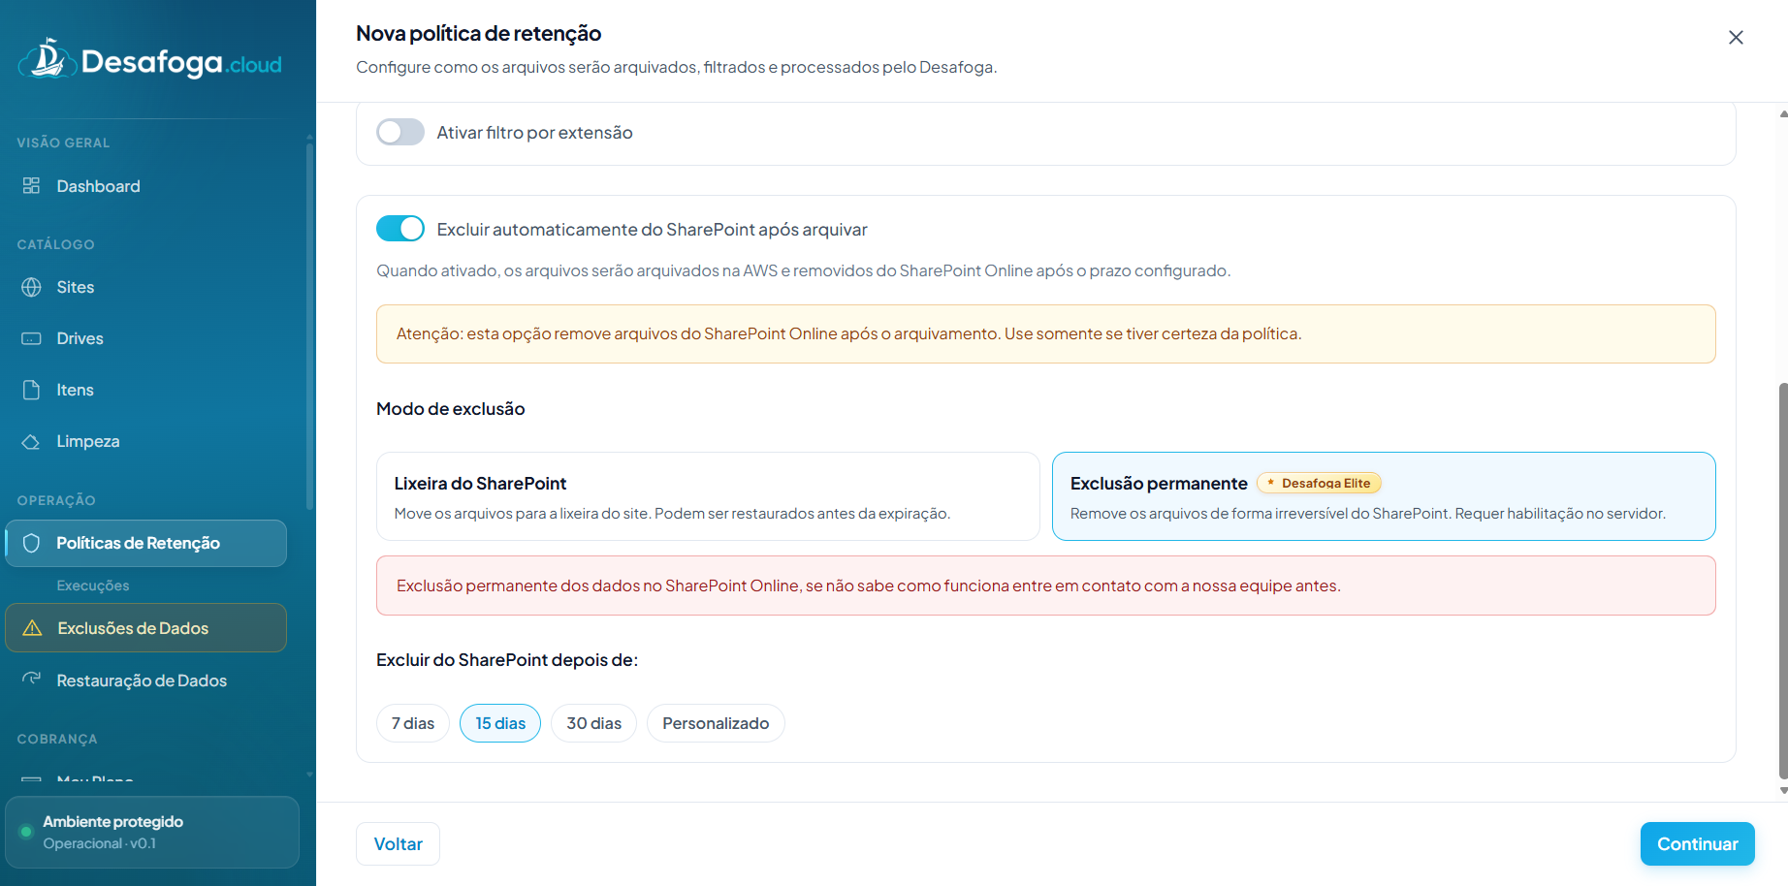The width and height of the screenshot is (1788, 886).
Task: Click the Modo de exclusão heading
Action: click(x=451, y=409)
